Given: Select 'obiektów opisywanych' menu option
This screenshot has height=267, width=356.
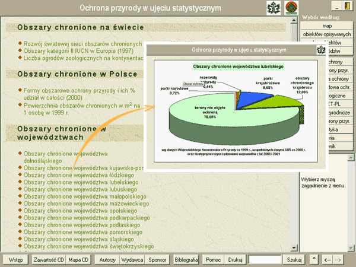Looking at the screenshot, I should pyautogui.click(x=328, y=35).
